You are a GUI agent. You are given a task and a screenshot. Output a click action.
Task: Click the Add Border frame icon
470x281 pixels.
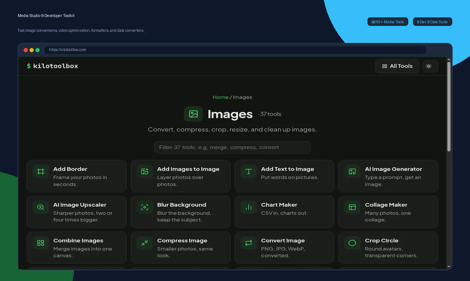point(41,172)
